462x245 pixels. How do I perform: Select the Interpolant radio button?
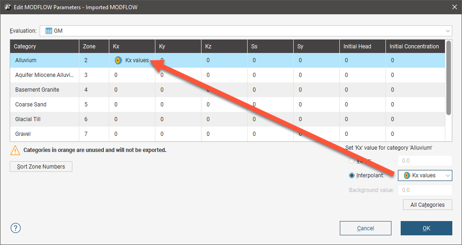352,175
